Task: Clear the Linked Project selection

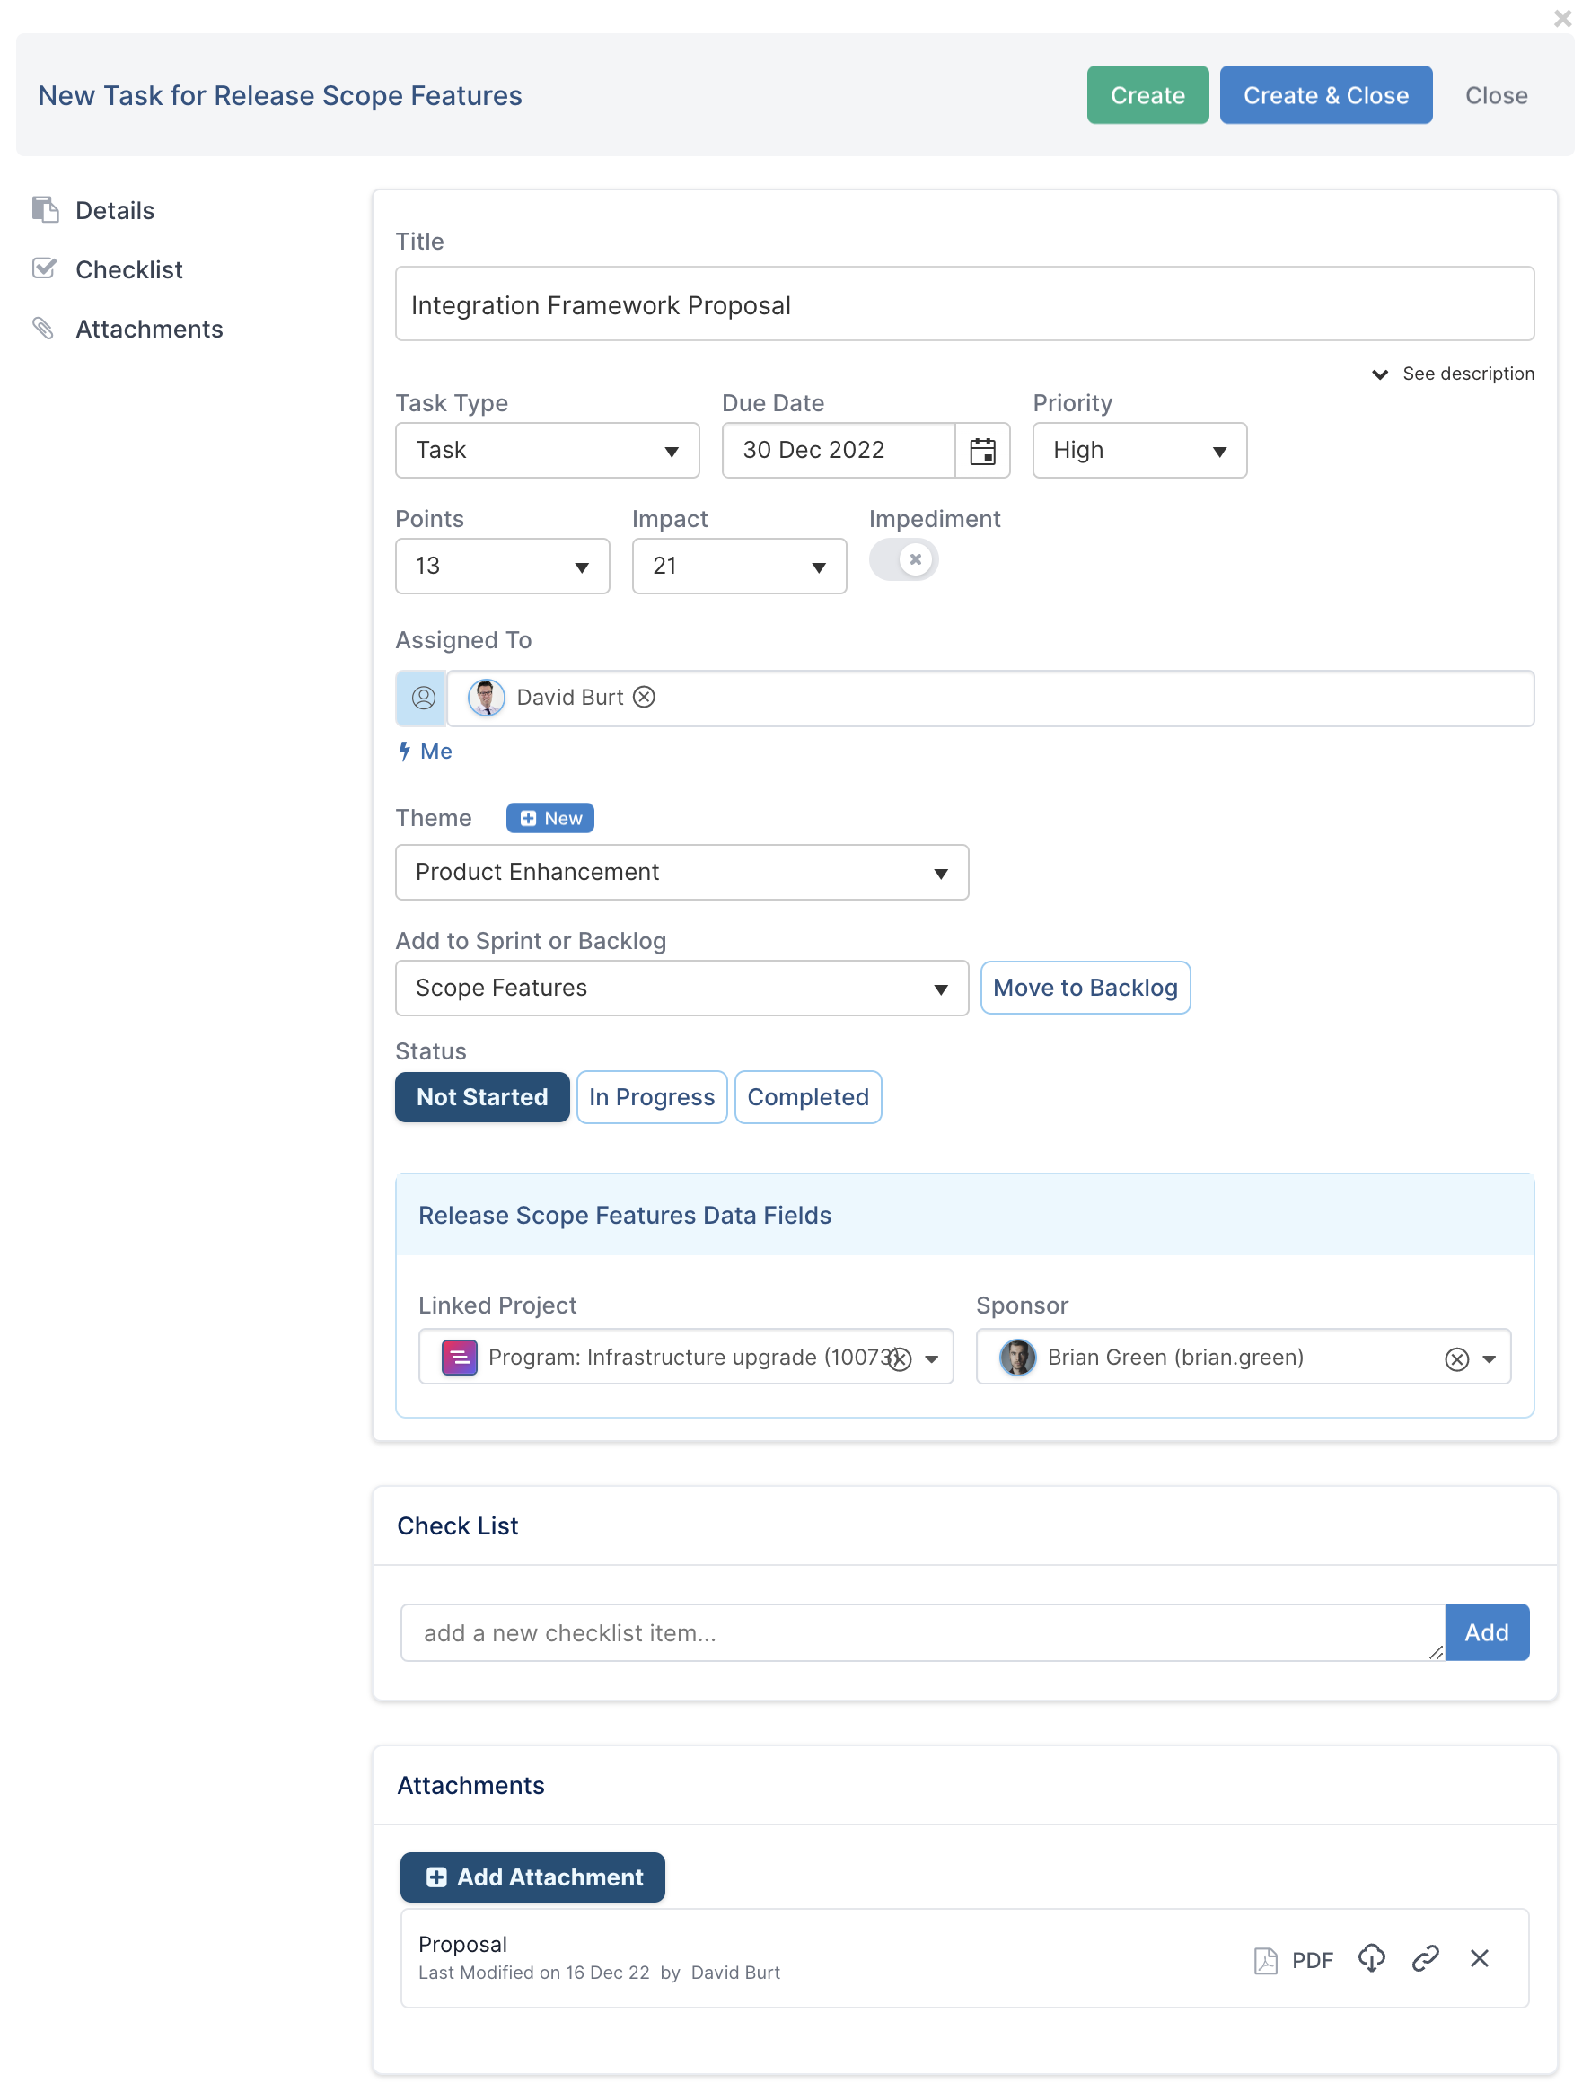Action: tap(901, 1359)
